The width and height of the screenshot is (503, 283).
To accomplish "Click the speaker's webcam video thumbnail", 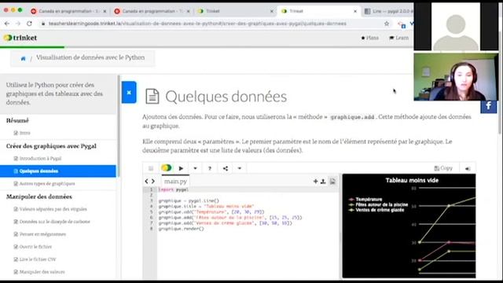I will pos(456,77).
